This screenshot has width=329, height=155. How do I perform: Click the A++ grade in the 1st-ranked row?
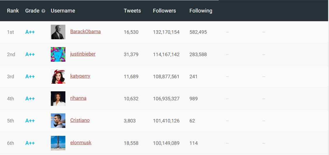coord(30,32)
